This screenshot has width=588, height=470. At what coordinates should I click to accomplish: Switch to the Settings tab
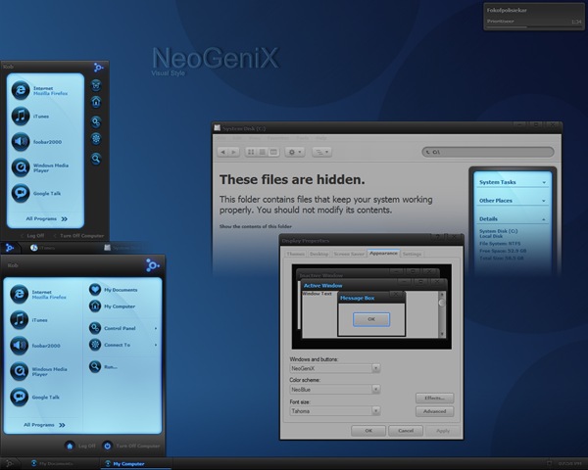[x=413, y=254]
